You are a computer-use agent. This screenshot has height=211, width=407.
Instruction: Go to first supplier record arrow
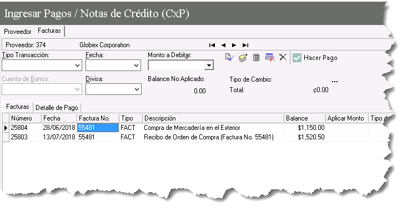pyautogui.click(x=212, y=45)
